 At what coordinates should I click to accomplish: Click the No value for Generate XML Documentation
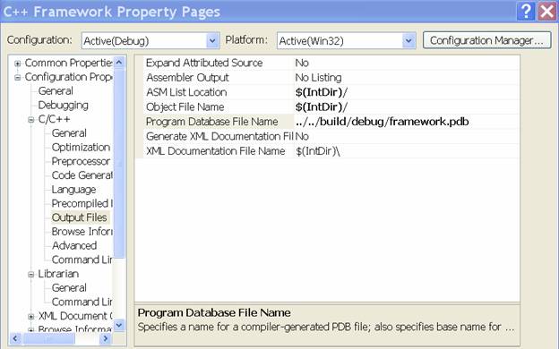(x=302, y=136)
